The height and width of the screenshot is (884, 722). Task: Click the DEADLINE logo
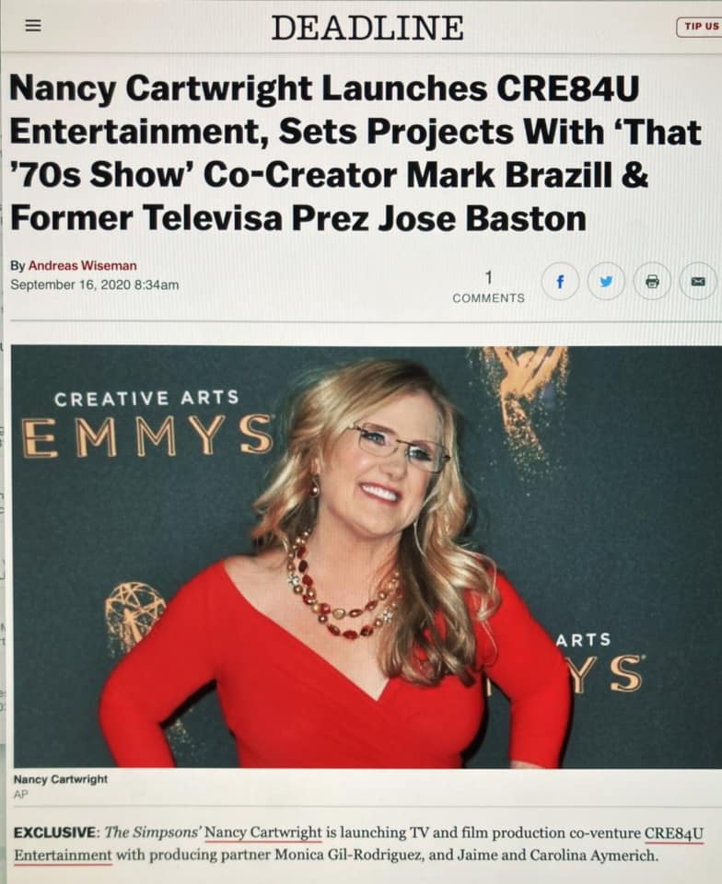(x=367, y=28)
